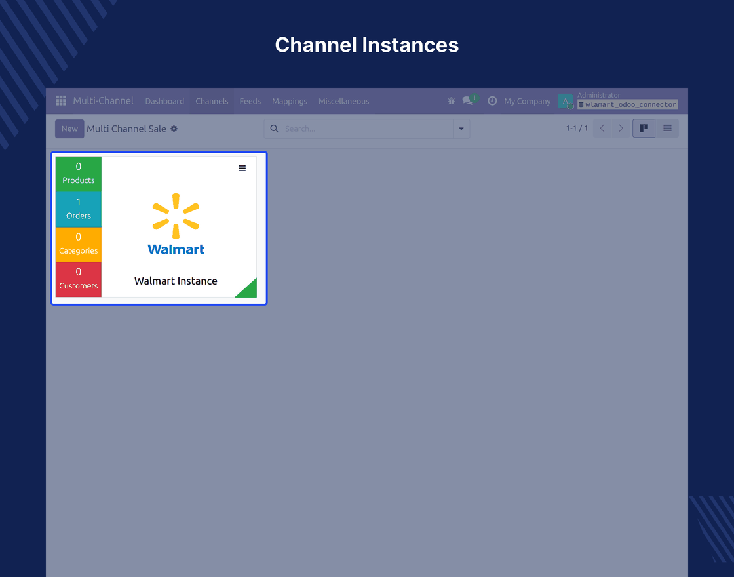Click the Walmart logo image
The height and width of the screenshot is (577, 734).
176,224
